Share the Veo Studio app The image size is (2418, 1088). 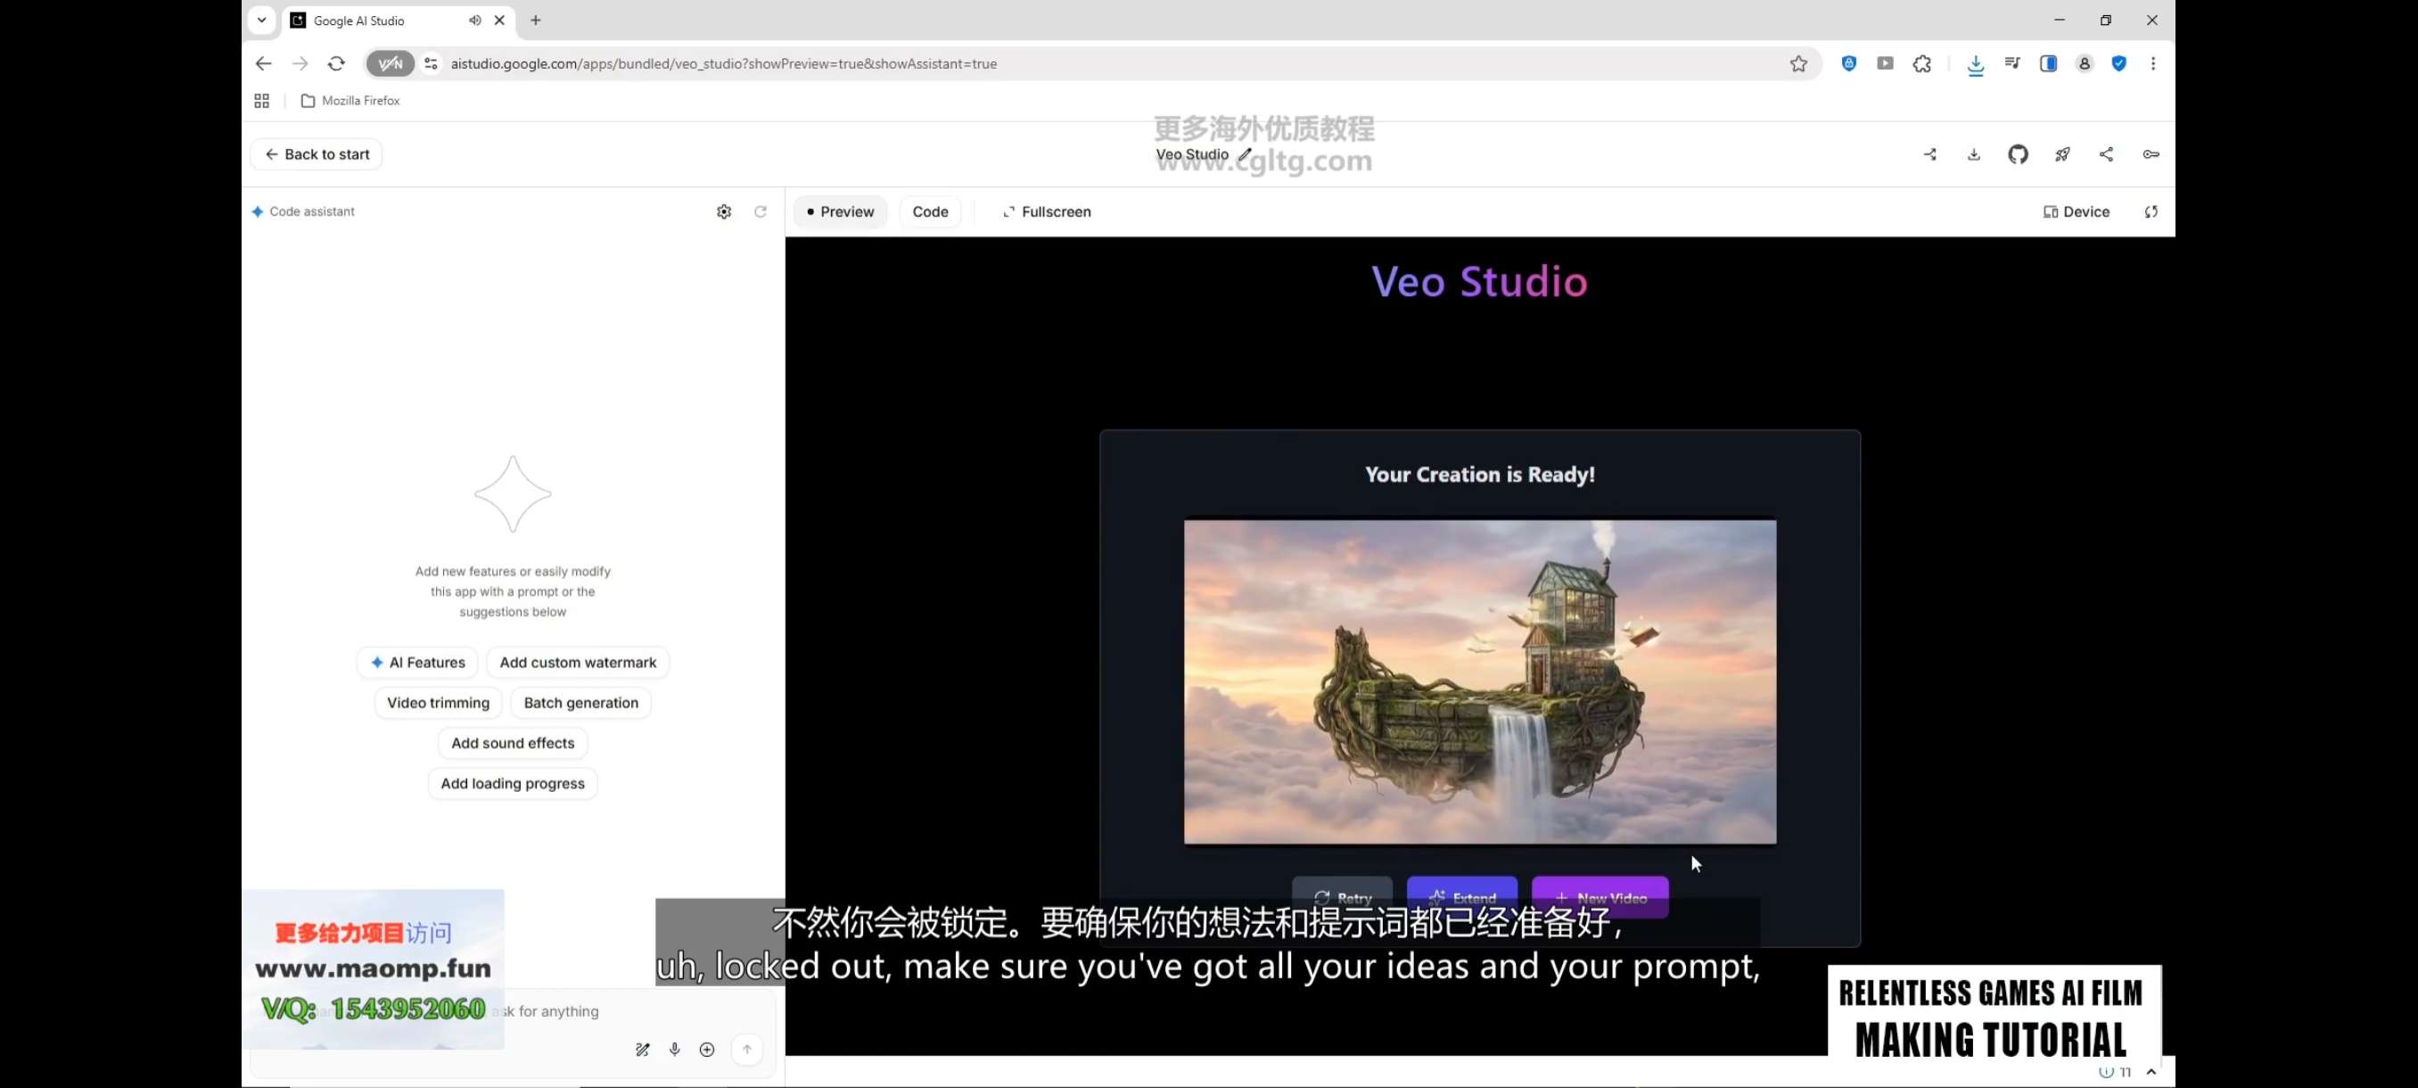pos(2106,155)
